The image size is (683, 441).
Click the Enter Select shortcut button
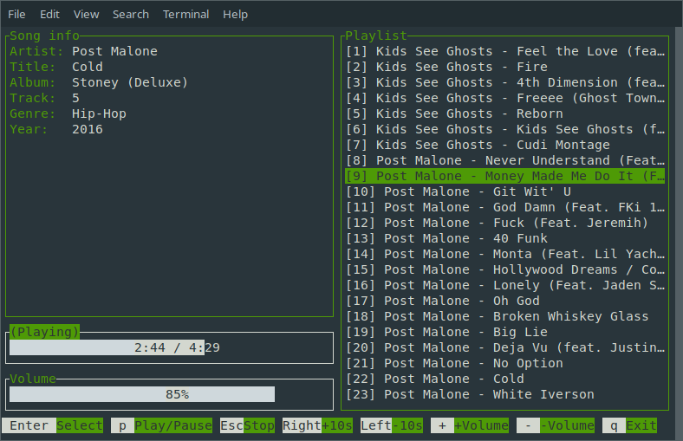click(x=53, y=425)
